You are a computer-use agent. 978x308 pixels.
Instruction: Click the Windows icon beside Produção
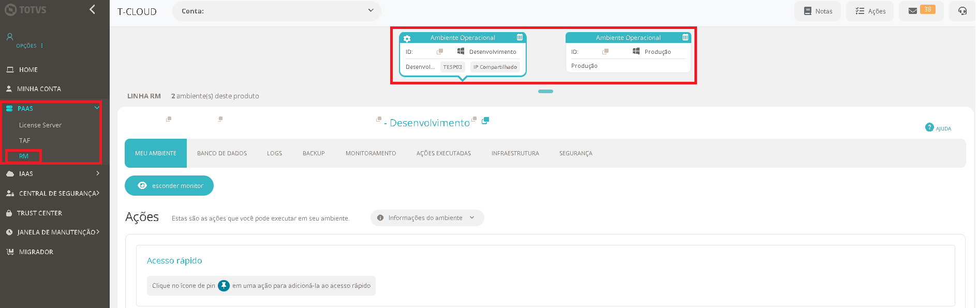pyautogui.click(x=636, y=51)
